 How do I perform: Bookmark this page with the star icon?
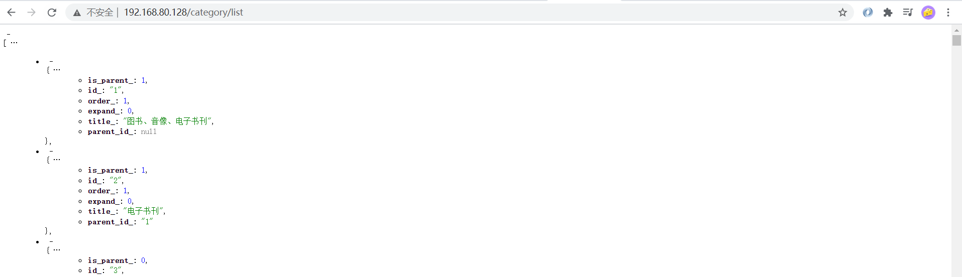[842, 13]
